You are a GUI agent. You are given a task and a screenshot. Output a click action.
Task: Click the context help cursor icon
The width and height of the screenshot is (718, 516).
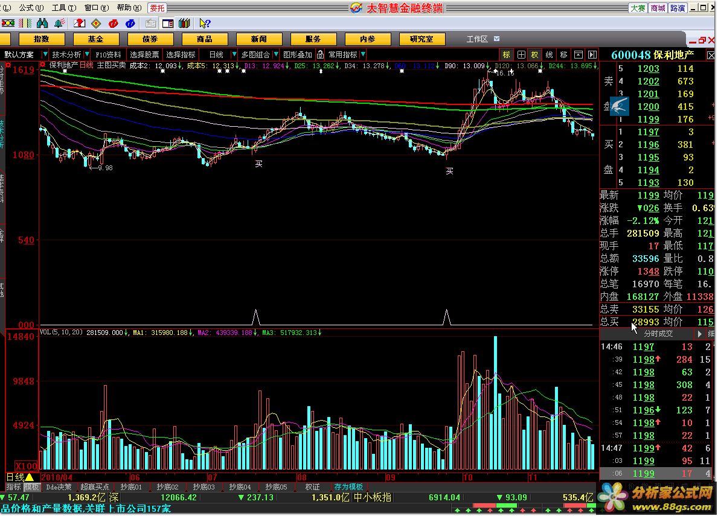point(205,24)
